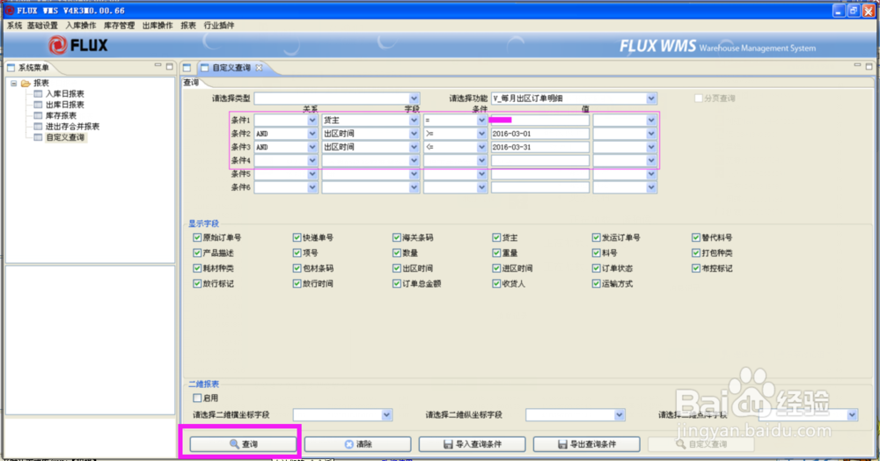Uncheck the 收货人 checkbox
The height and width of the screenshot is (461, 880).
point(496,284)
